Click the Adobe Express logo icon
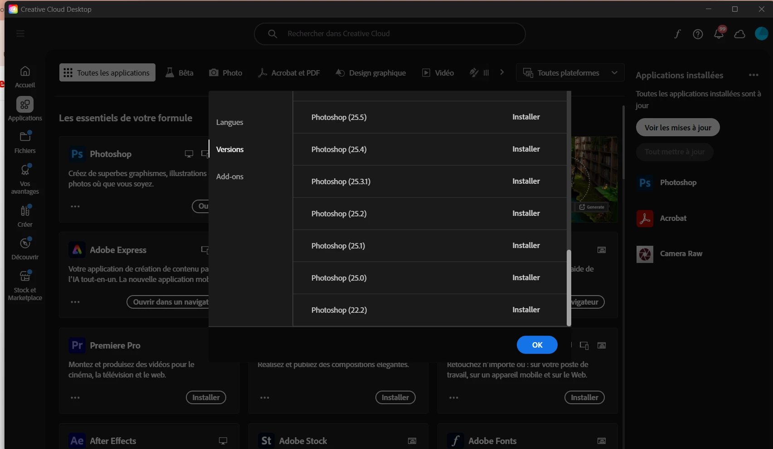This screenshot has width=773, height=449. tap(77, 250)
